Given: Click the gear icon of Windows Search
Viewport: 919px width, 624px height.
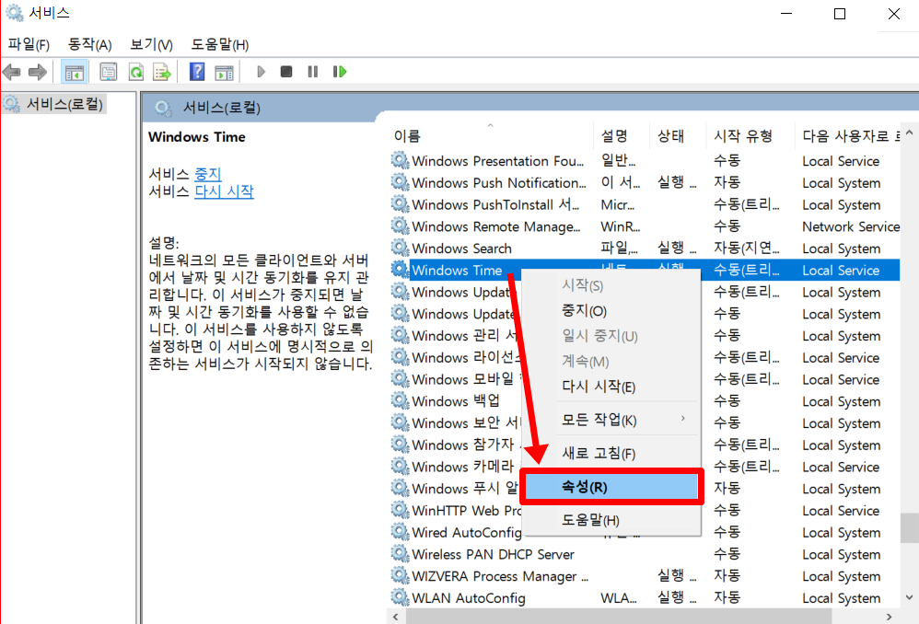Looking at the screenshot, I should click(x=400, y=248).
